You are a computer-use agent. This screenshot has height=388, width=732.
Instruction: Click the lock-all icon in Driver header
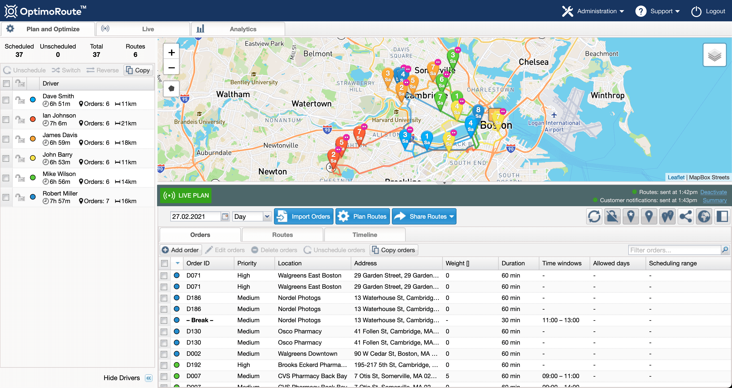point(20,83)
